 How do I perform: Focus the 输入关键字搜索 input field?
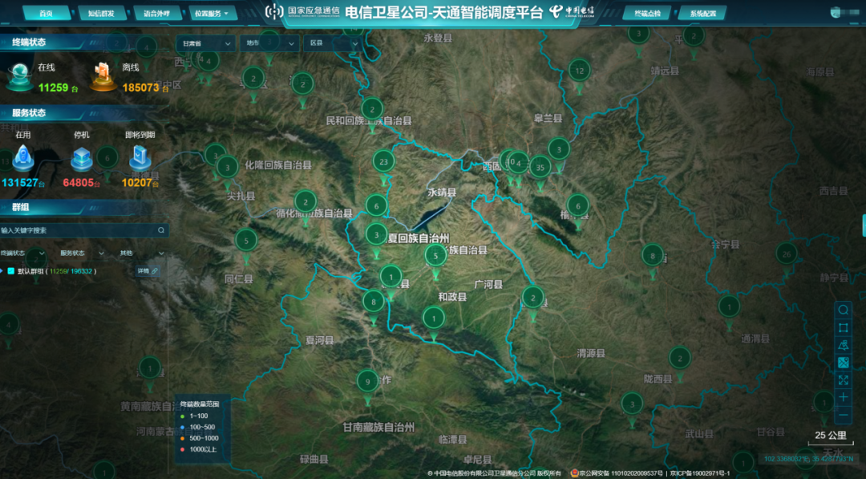point(84,230)
